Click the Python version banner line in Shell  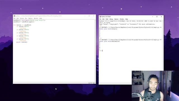[130, 21]
